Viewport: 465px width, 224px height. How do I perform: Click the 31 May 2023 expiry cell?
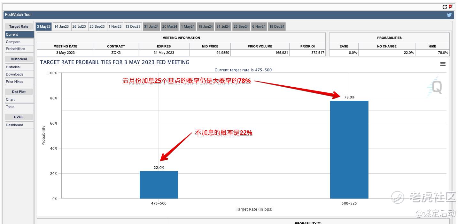click(x=164, y=53)
